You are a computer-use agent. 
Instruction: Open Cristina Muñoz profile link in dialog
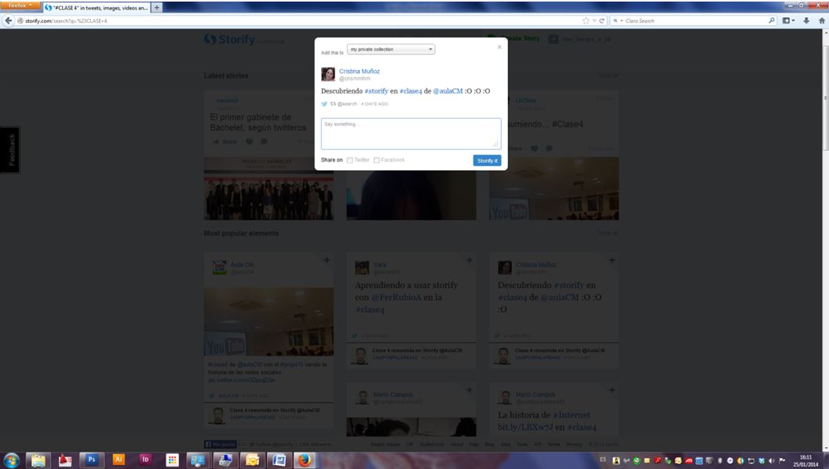point(359,71)
